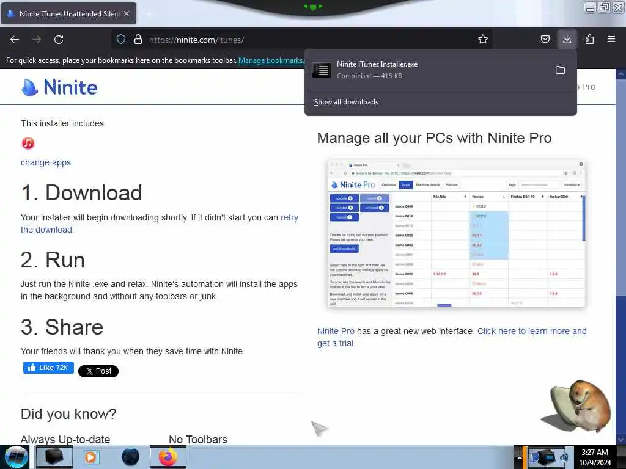Click the Facebook Like 72K button

48,368
